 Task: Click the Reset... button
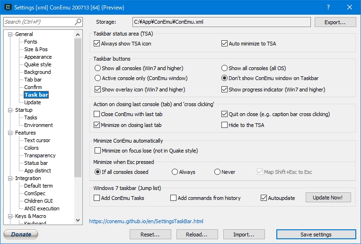point(150,235)
